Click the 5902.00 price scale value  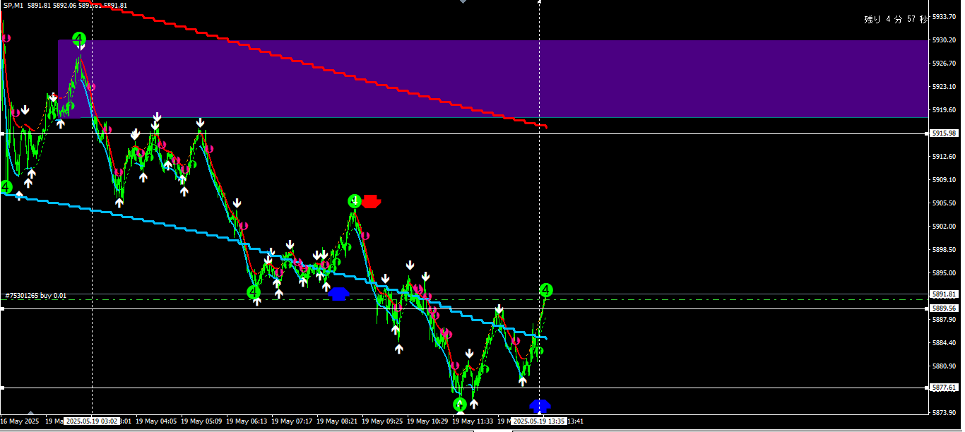click(945, 227)
